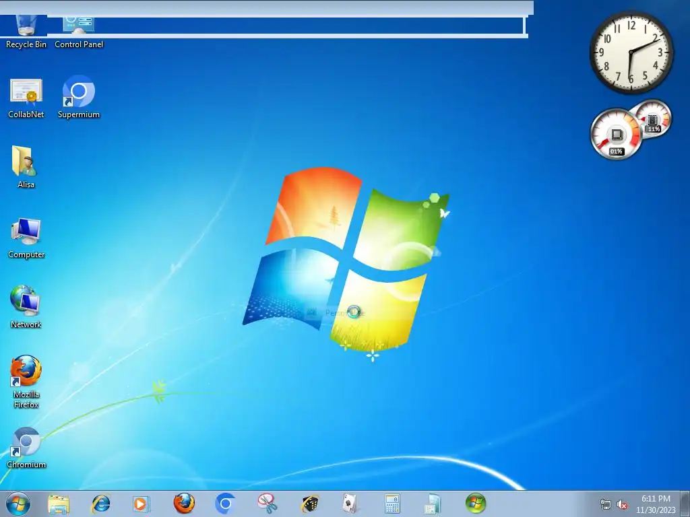
Task: Click the 'Chromium' label text
Action: tap(26, 464)
